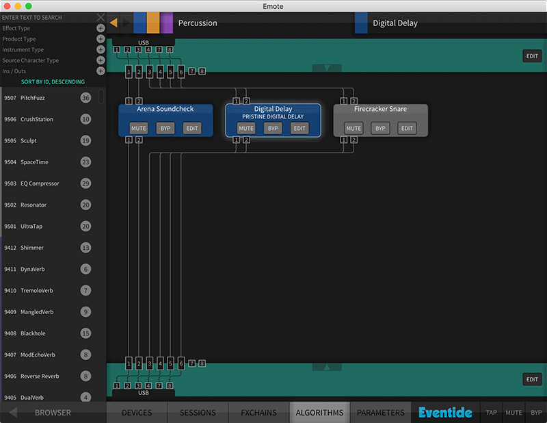Open the top input section EDIT button
547x423 pixels.
(x=532, y=56)
